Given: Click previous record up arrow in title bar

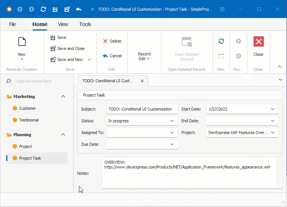Looking at the screenshot, I should [x=20, y=9].
